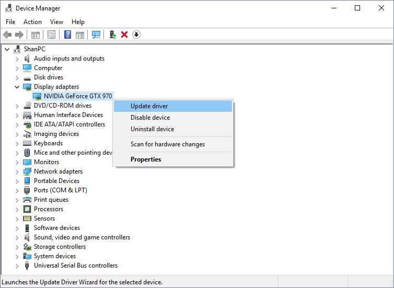Screen dimensions: 394x288
Task: Click the Print queues printer icon
Action: [27, 200]
